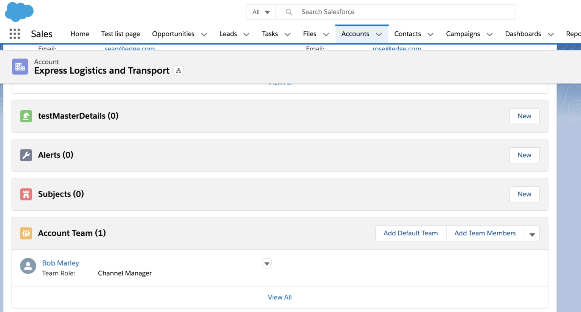The height and width of the screenshot is (312, 581).
Task: Open row actions menu for Bob Marley
Action: tap(267, 263)
